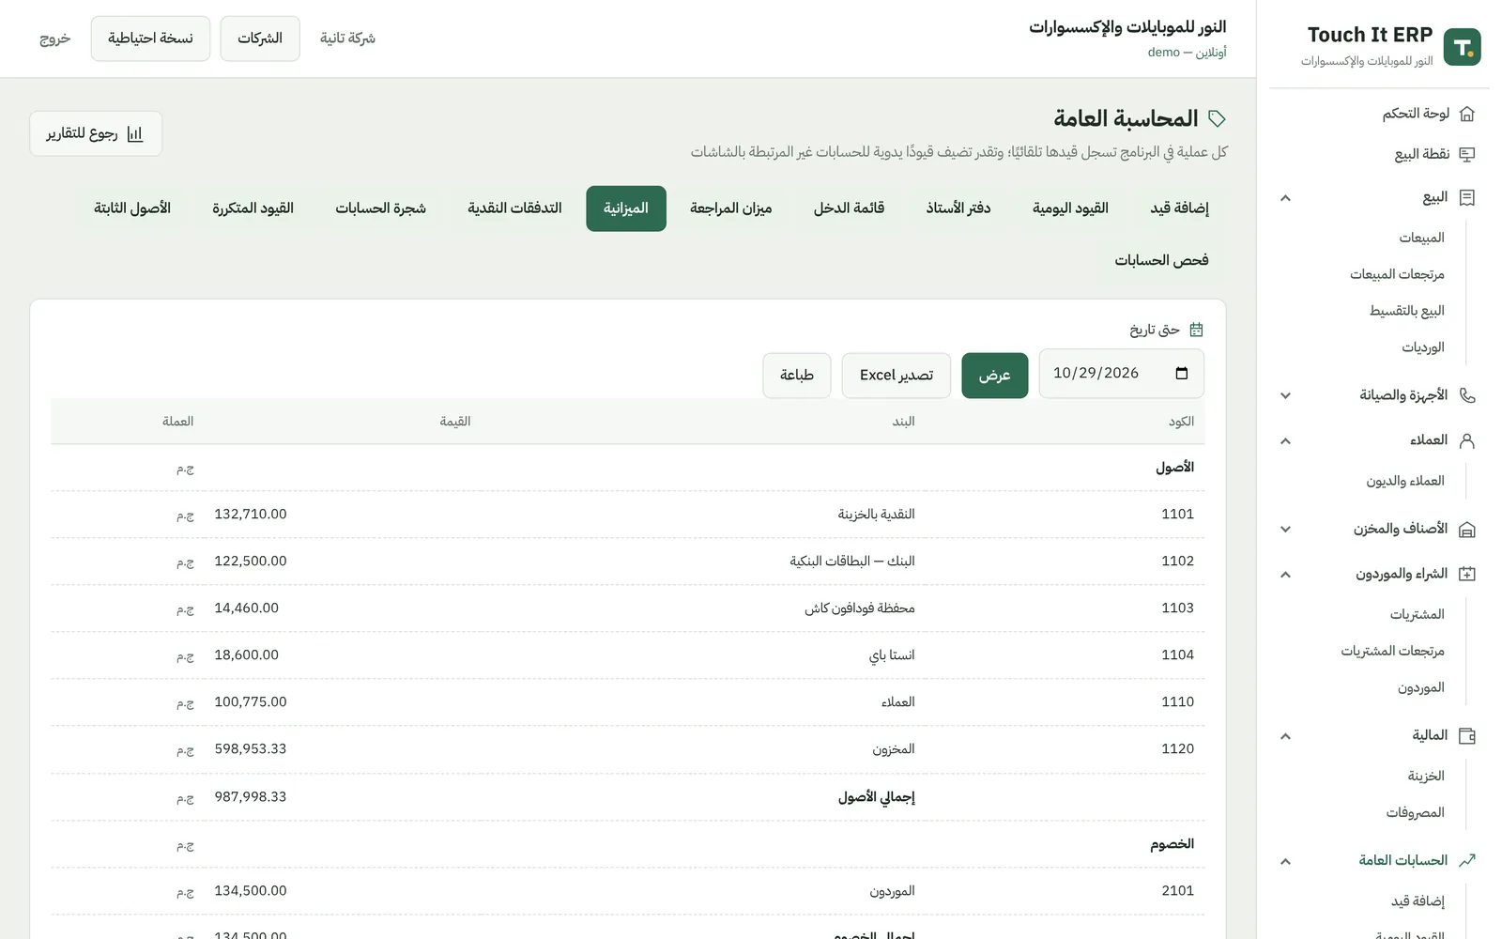The width and height of the screenshot is (1502, 939).
Task: Collapse the المالية section chevron
Action: click(1285, 736)
